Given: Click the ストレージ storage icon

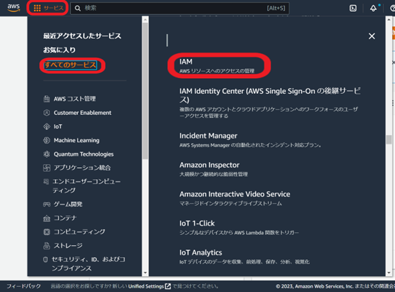Looking at the screenshot, I should click(x=47, y=245).
